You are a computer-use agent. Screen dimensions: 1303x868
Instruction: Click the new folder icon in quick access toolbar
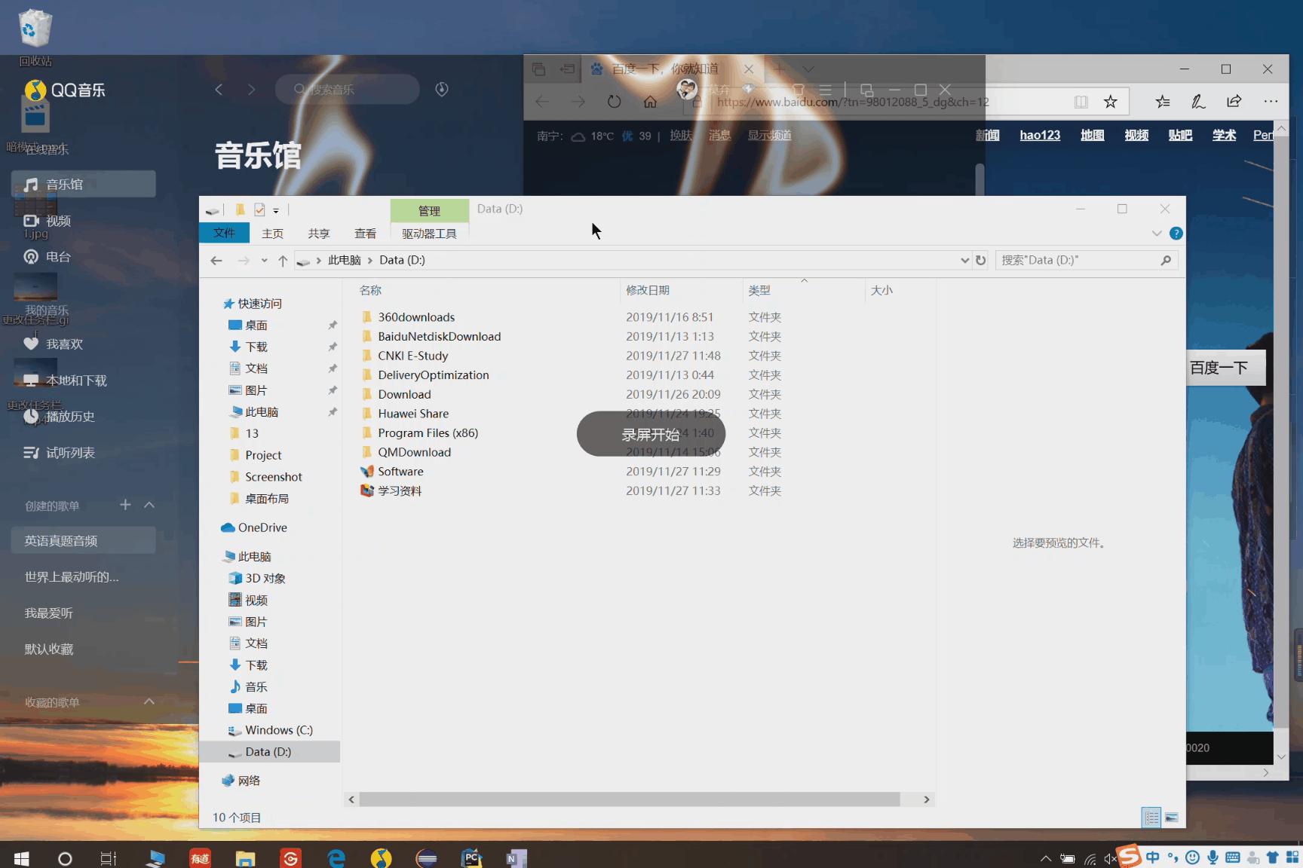tap(240, 210)
